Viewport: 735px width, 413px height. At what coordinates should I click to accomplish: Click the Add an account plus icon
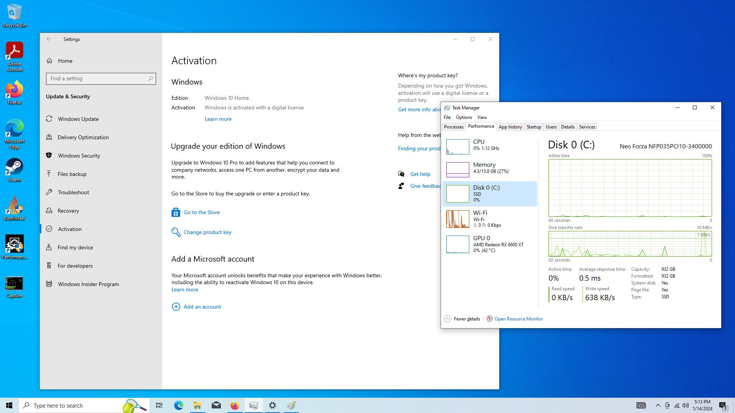176,307
